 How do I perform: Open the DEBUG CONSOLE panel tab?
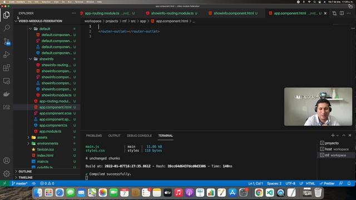point(139,136)
